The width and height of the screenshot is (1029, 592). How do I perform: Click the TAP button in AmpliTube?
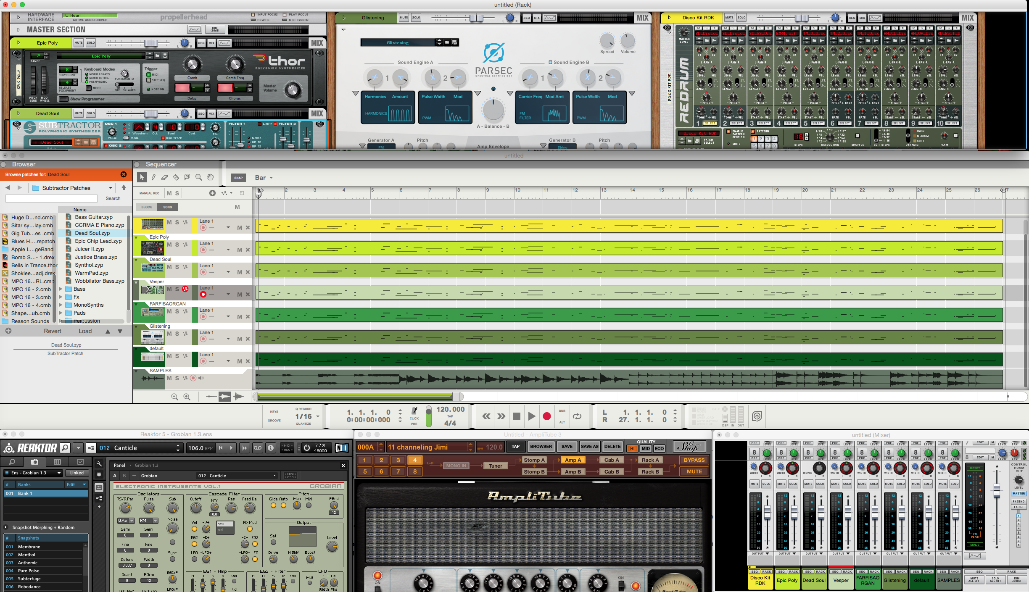(x=515, y=447)
